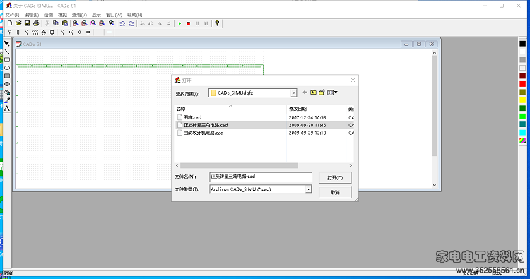The image size is (530, 279).
Task: Click the printer icon in toolbar
Action: [x=36, y=23]
